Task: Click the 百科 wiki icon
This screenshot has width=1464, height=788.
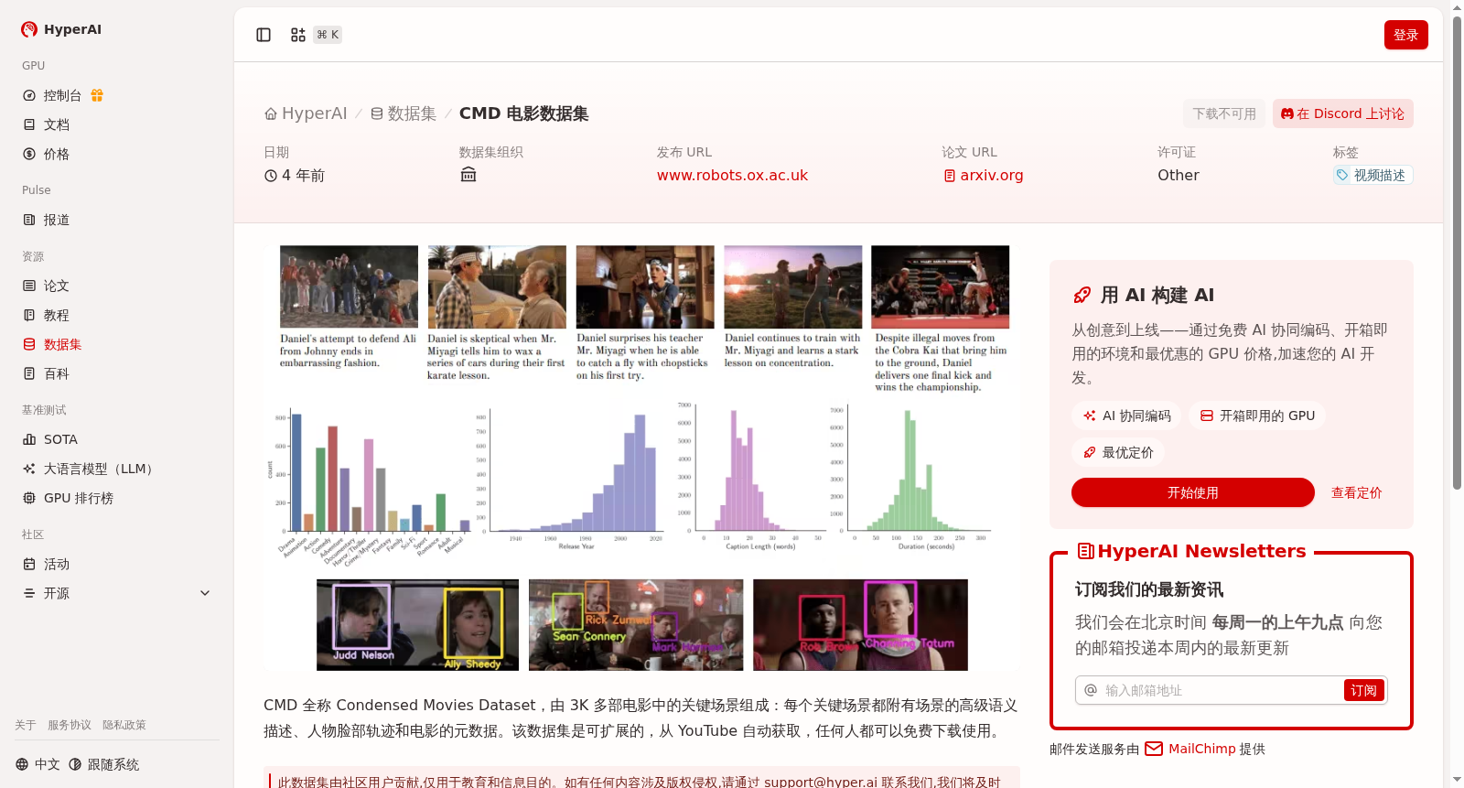Action: point(29,373)
